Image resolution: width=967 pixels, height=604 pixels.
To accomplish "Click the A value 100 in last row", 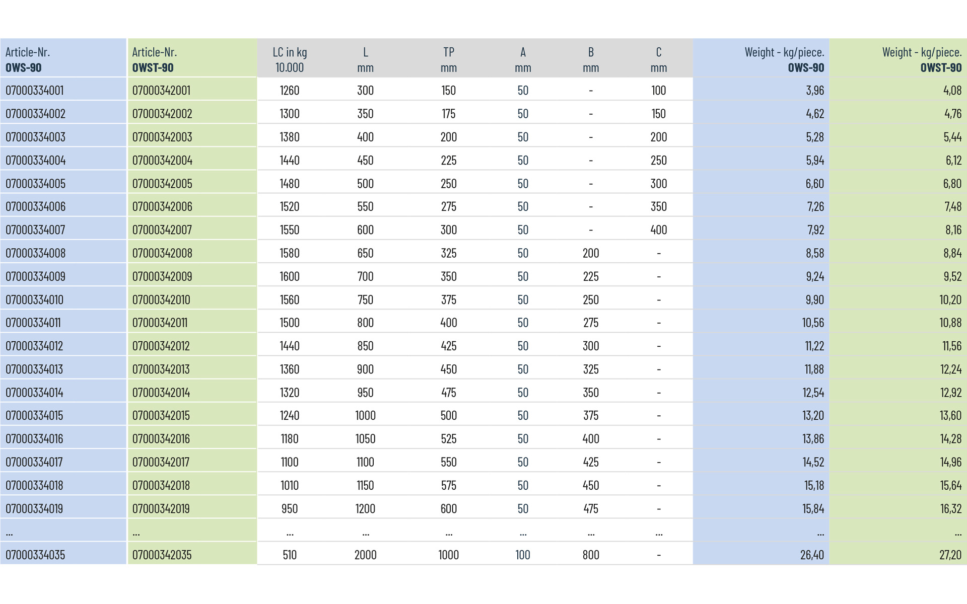I will [x=523, y=555].
